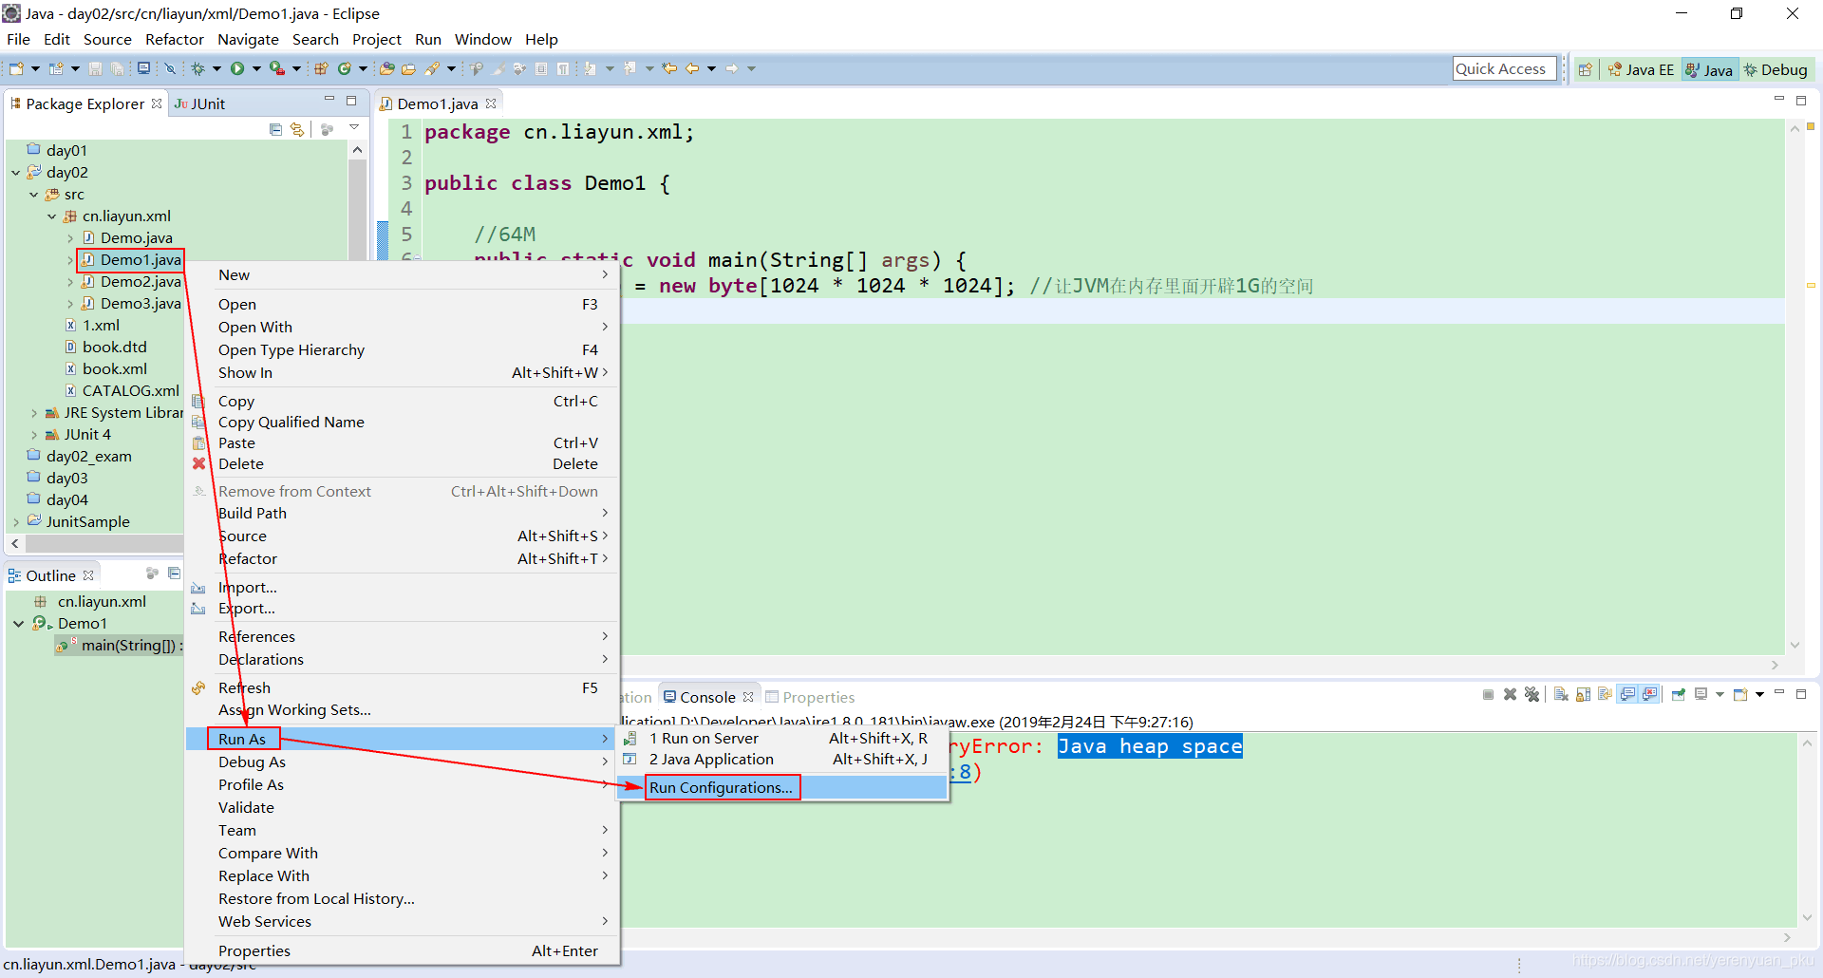Click the red Delete icon in context menu
The image size is (1823, 978).
[x=198, y=464]
